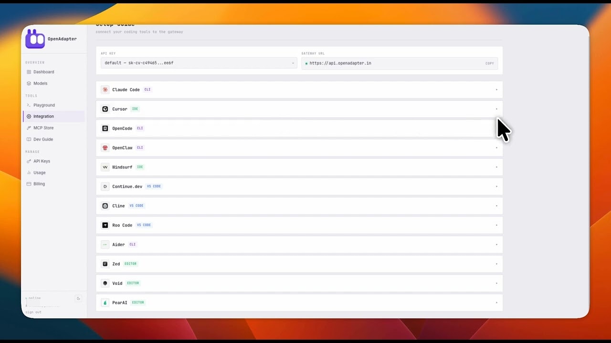This screenshot has width=611, height=343.
Task: Click the Aider tool icon
Action: (x=105, y=244)
